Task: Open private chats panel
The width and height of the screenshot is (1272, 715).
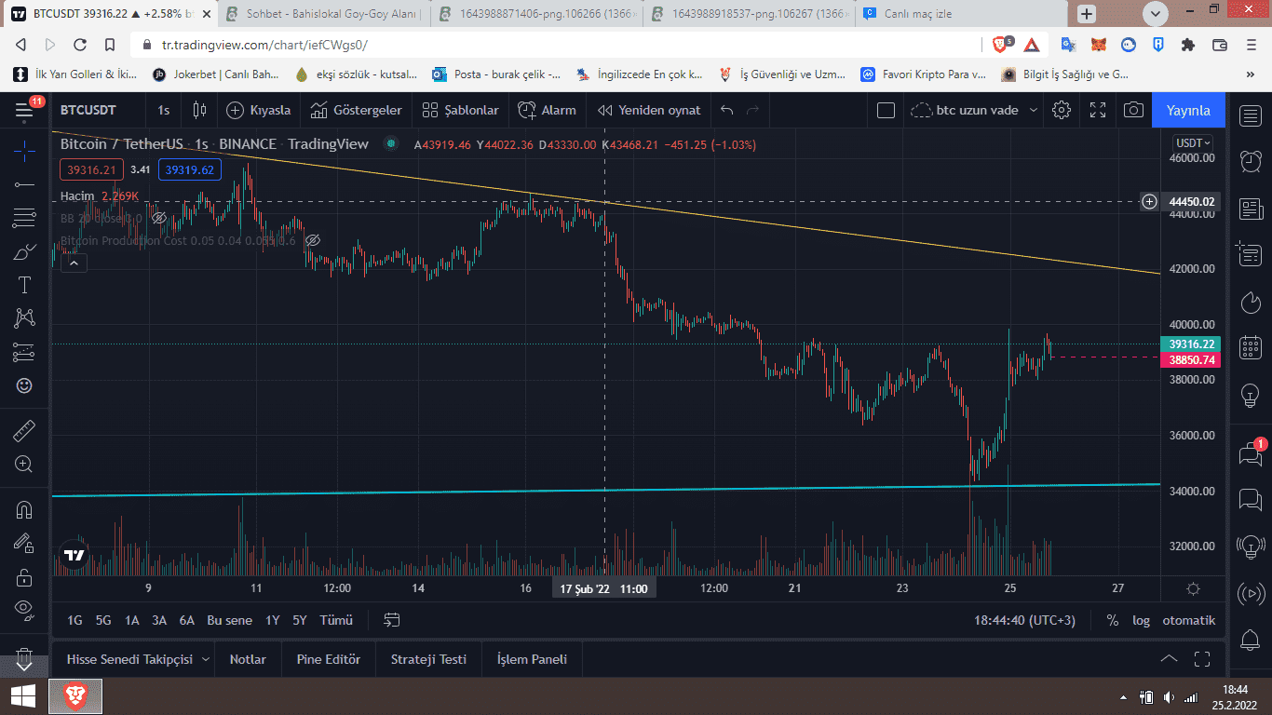Action: pyautogui.click(x=1251, y=500)
